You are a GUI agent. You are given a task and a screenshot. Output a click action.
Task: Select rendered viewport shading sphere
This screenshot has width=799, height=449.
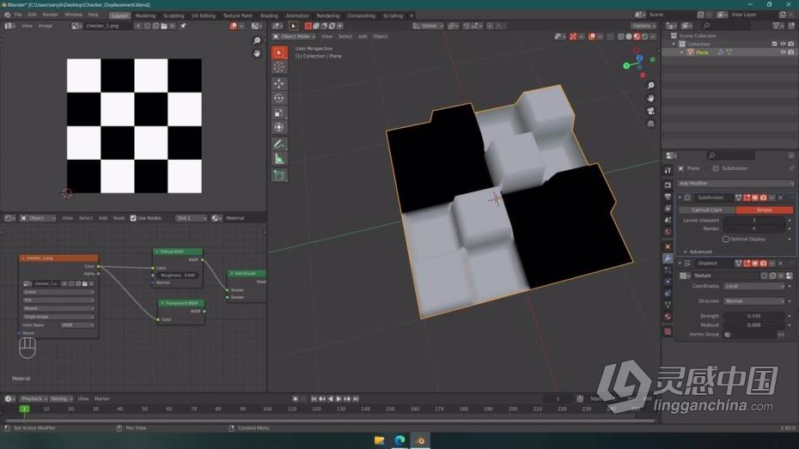tap(645, 37)
